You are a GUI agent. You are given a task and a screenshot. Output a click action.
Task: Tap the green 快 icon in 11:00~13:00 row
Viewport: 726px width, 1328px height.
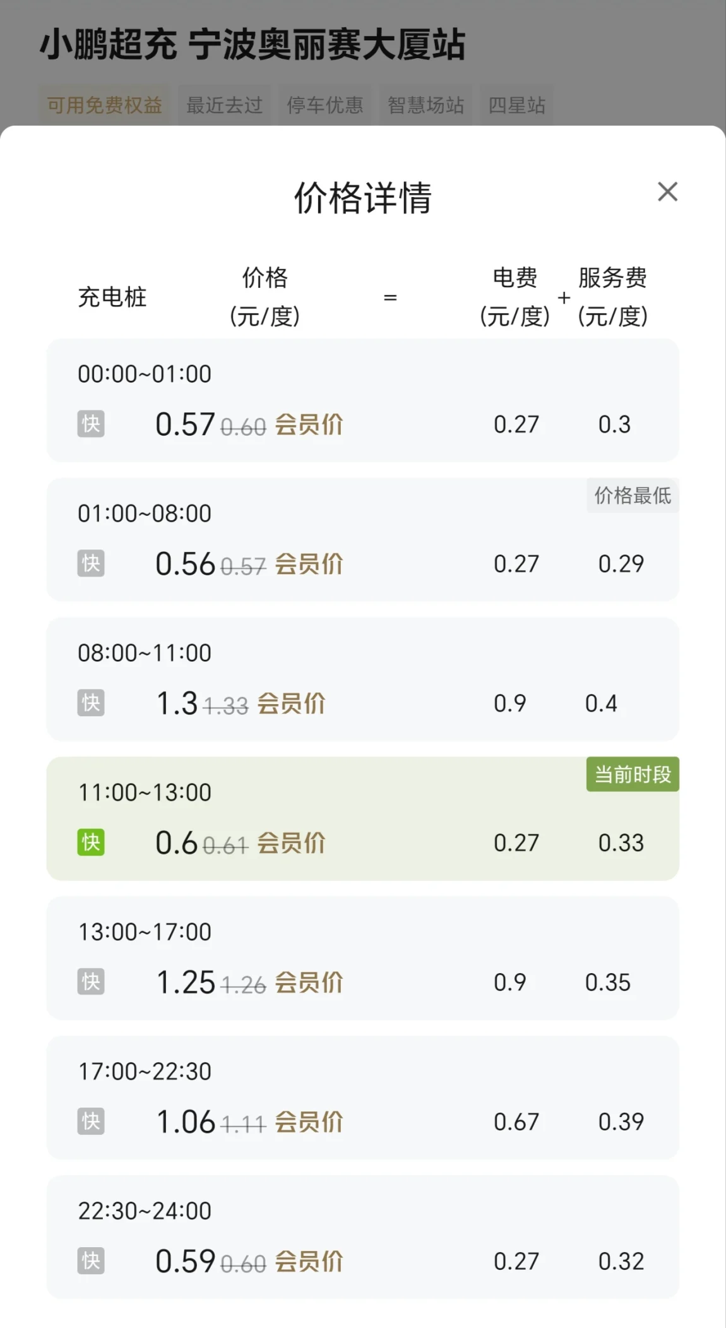[91, 842]
